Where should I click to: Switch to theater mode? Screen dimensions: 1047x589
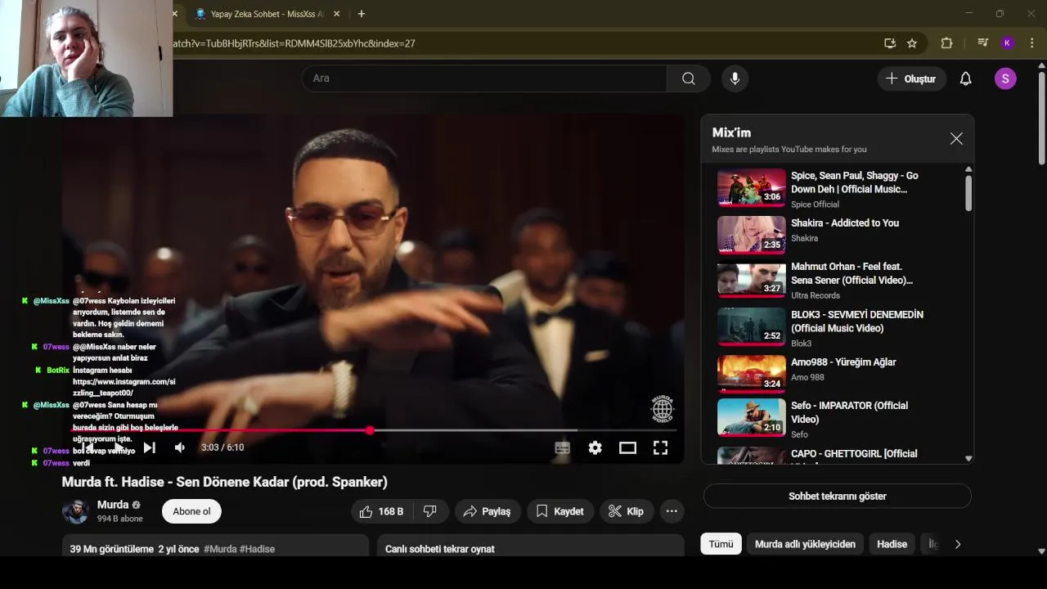(x=627, y=447)
